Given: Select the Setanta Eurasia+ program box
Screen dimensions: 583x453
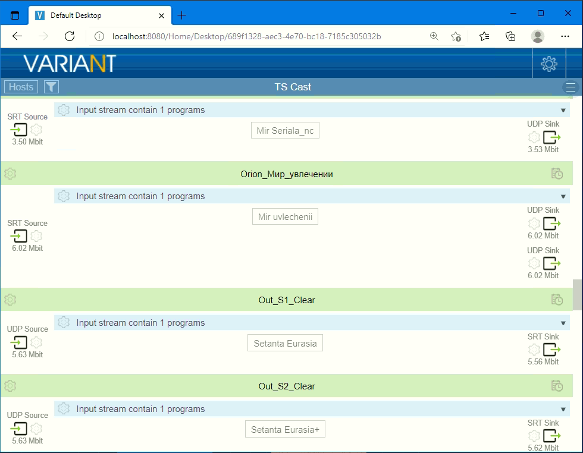Looking at the screenshot, I should [x=285, y=429].
